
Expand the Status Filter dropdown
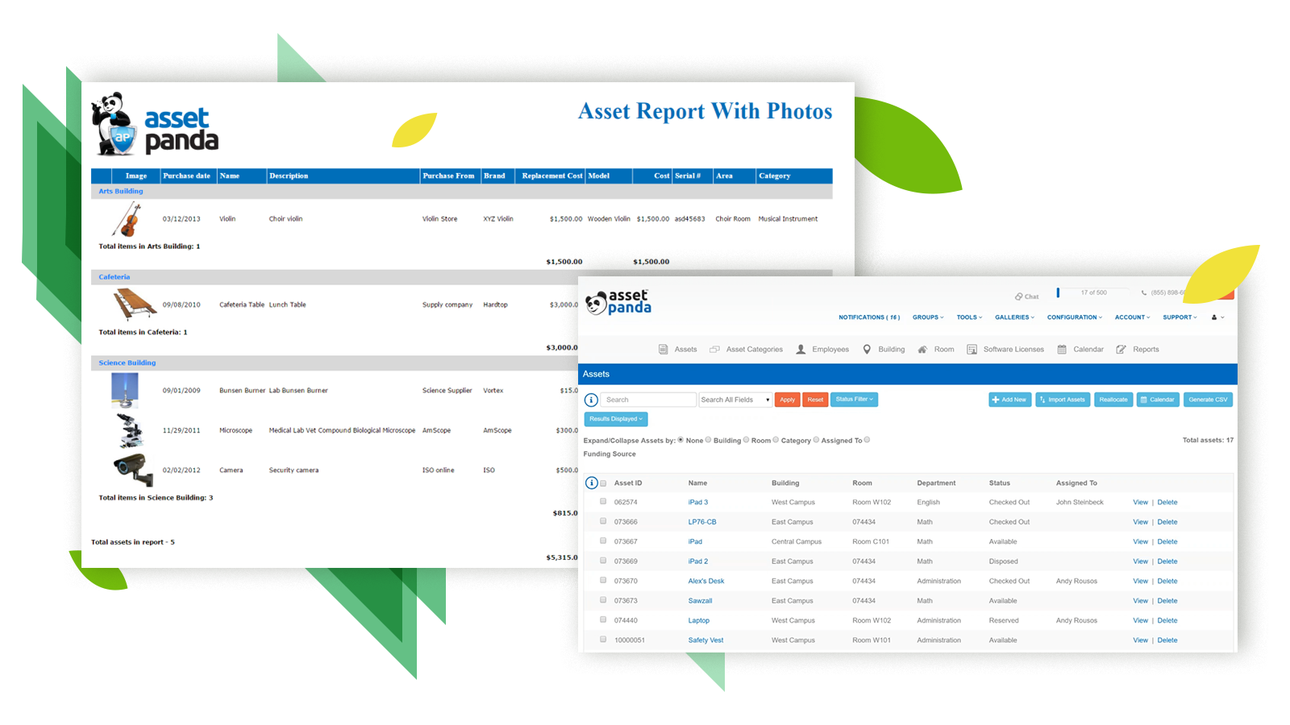point(854,400)
